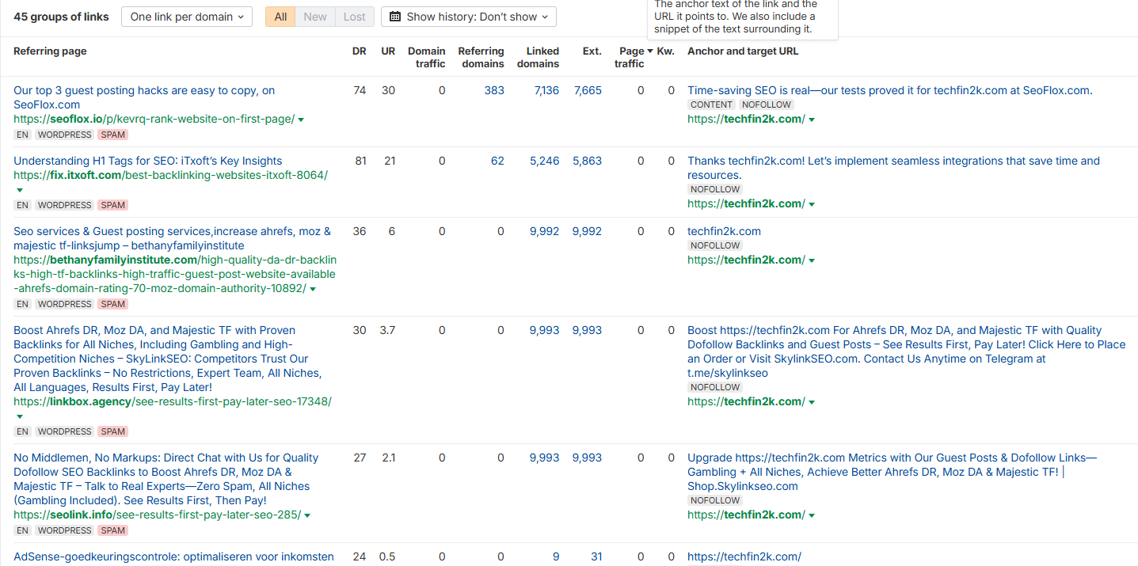Sort by Ext. column header
The image size is (1138, 566).
click(592, 51)
